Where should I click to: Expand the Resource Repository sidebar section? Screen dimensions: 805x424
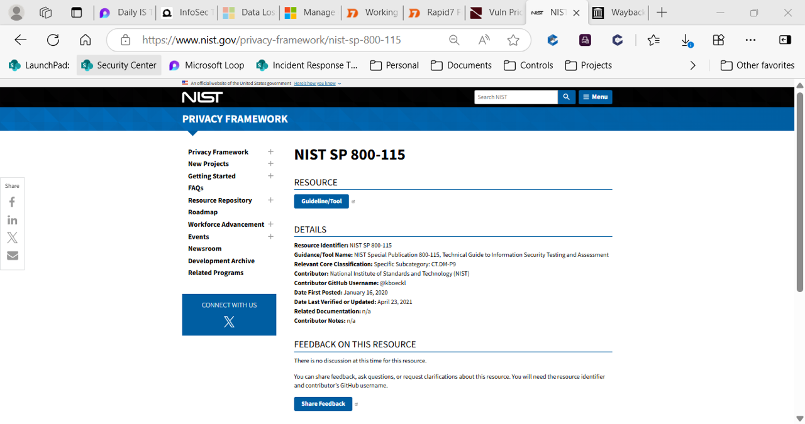click(x=270, y=200)
